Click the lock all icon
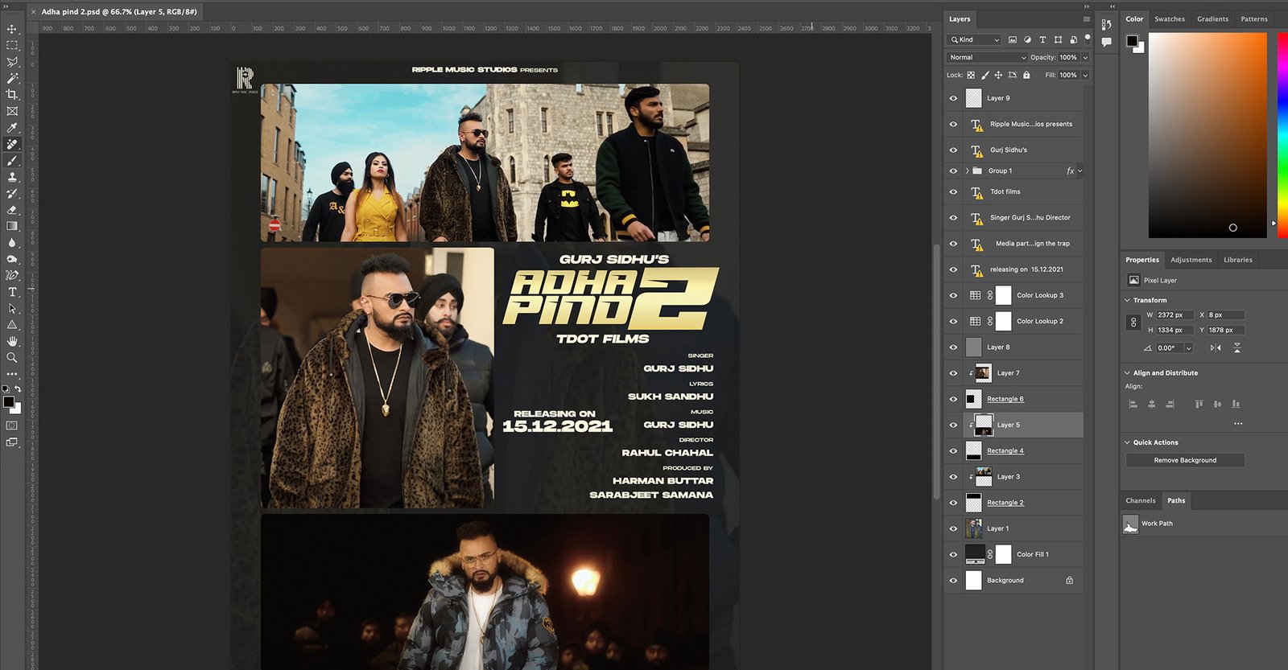The height and width of the screenshot is (670, 1288). click(x=1026, y=75)
